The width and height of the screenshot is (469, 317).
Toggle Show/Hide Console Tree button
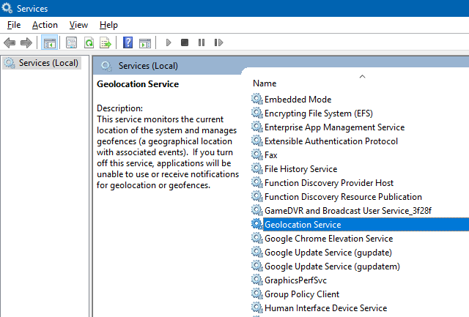[x=49, y=43]
